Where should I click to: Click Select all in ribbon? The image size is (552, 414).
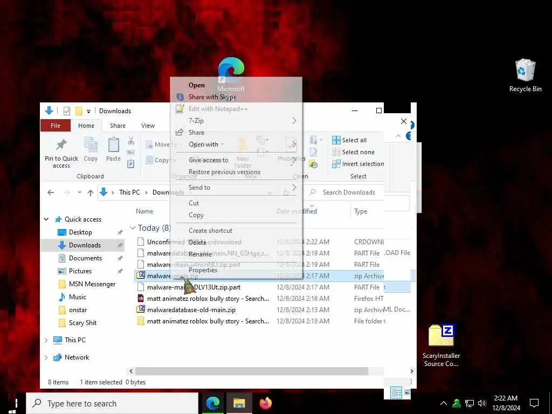(x=349, y=140)
